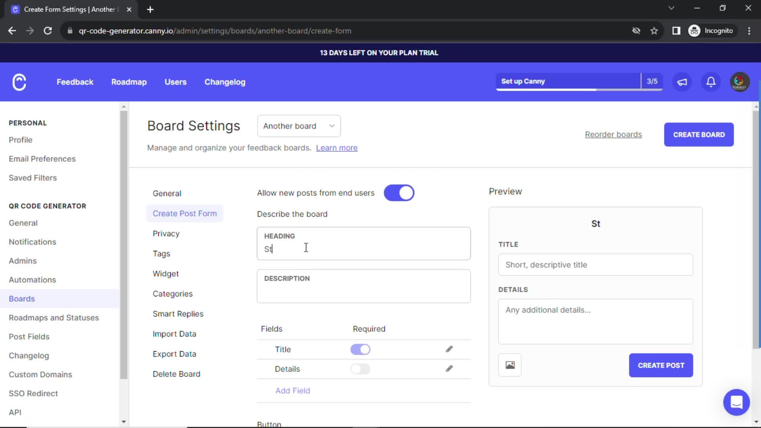Toggle the Title field required switch
Viewport: 761px width, 428px height.
click(x=360, y=349)
